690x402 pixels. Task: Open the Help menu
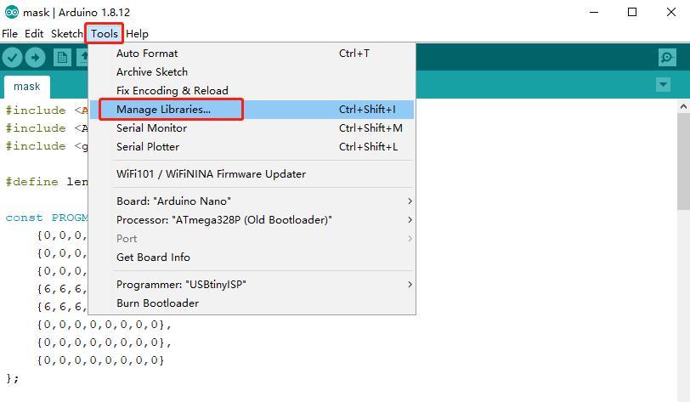[x=137, y=34]
